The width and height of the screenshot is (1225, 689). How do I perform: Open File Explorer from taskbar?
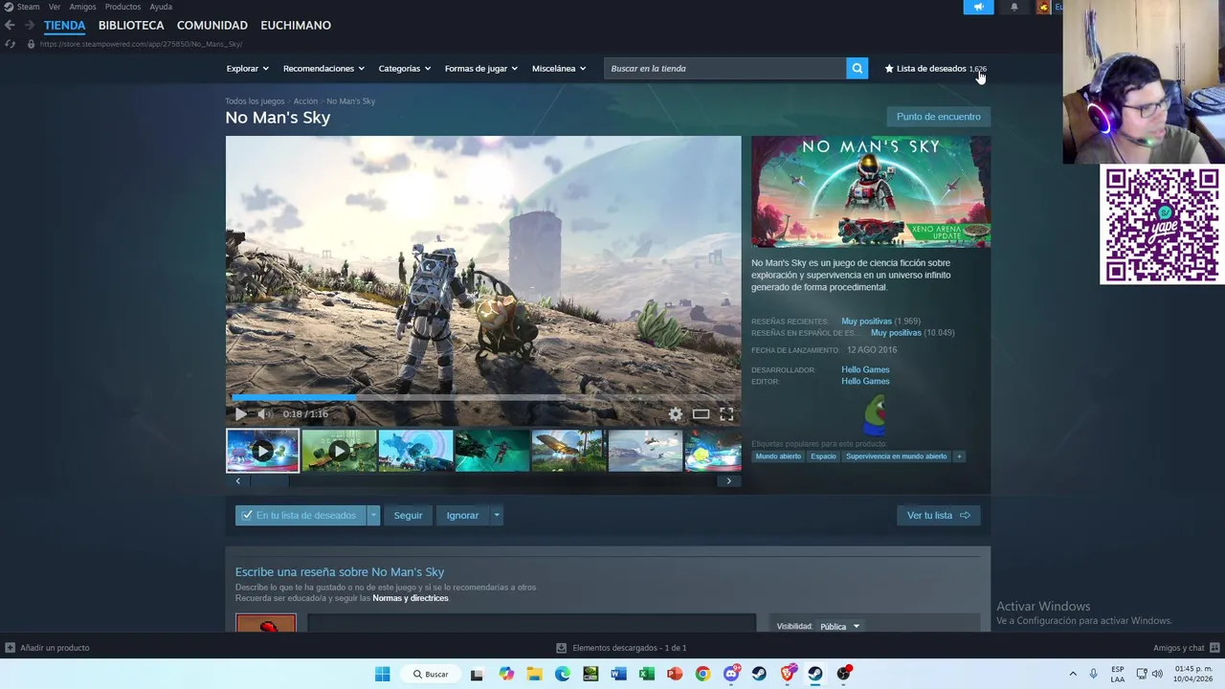click(534, 674)
